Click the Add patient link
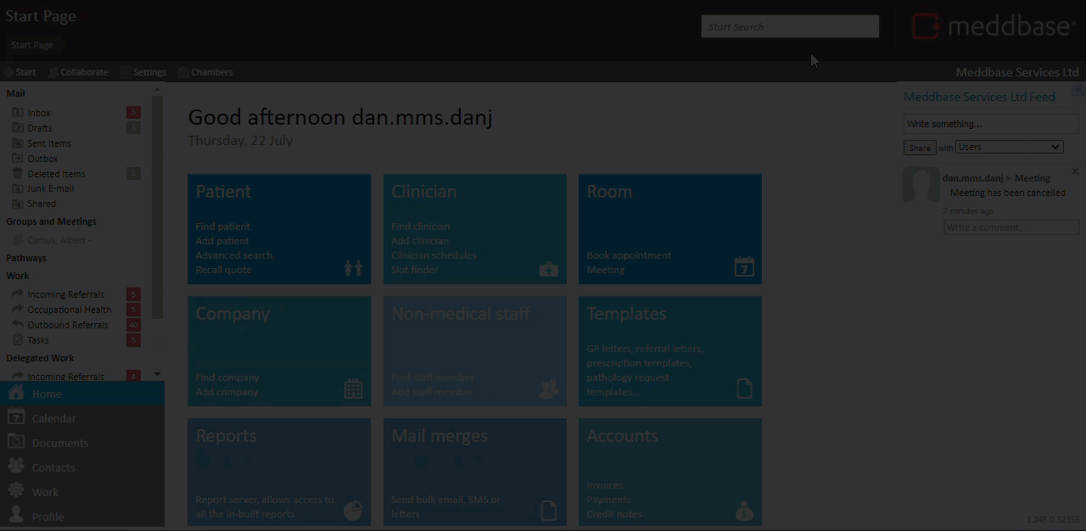 (222, 241)
